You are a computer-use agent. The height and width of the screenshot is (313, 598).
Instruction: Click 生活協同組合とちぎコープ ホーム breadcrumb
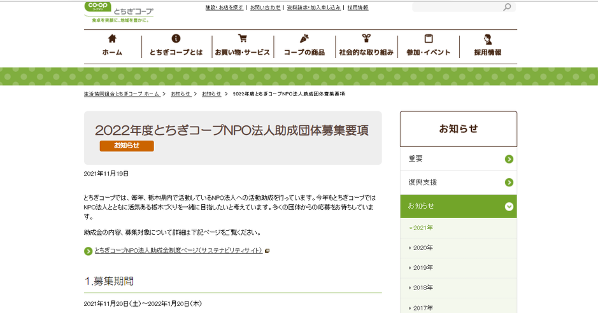pyautogui.click(x=122, y=94)
